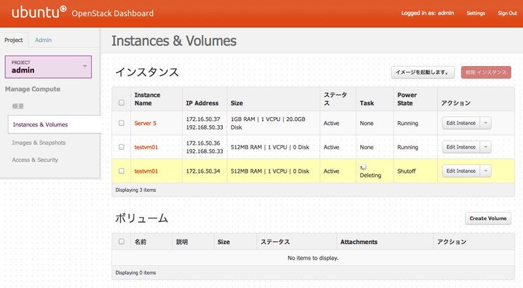Click Edit Instance for Server 5

point(461,123)
